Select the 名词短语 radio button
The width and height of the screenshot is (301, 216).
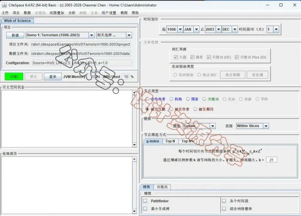175,75
